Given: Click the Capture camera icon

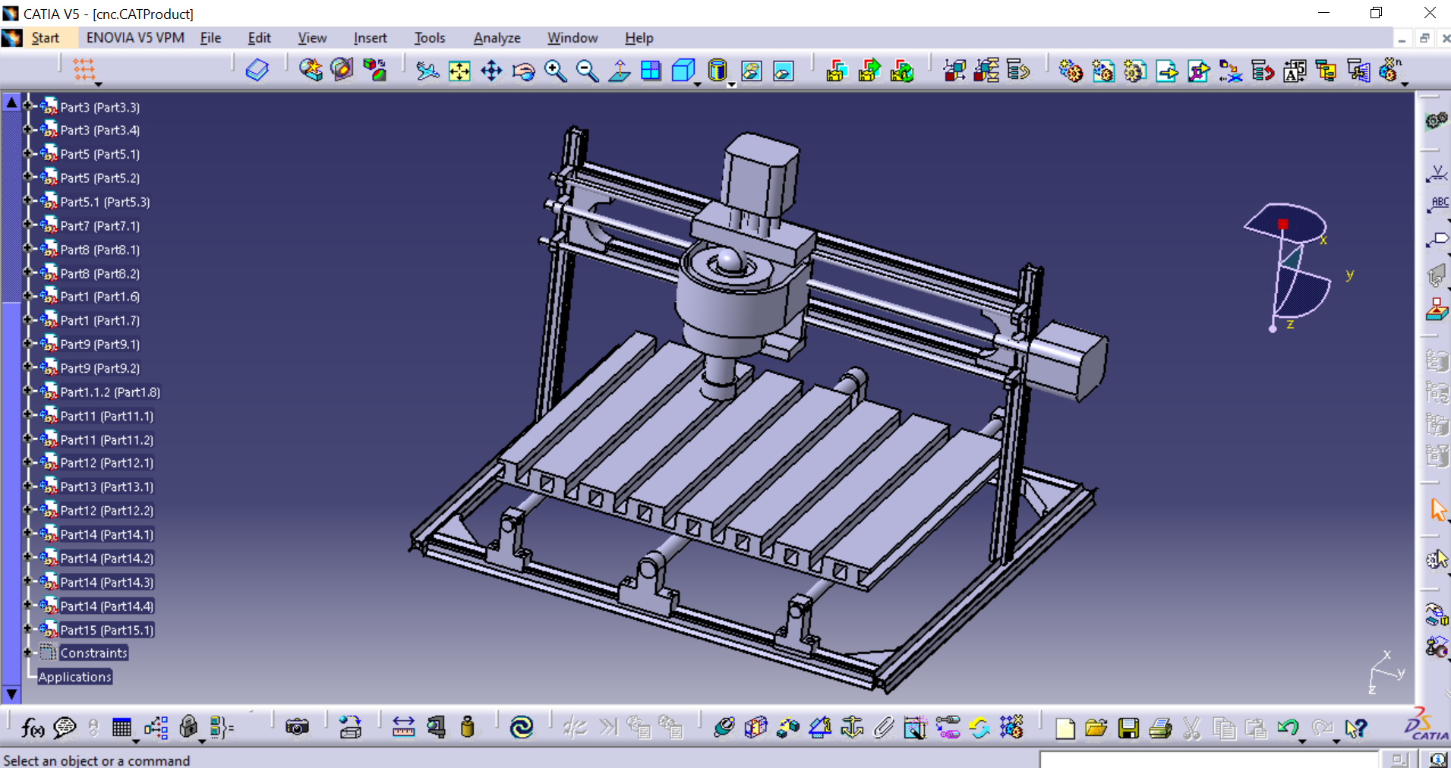Looking at the screenshot, I should pyautogui.click(x=297, y=728).
